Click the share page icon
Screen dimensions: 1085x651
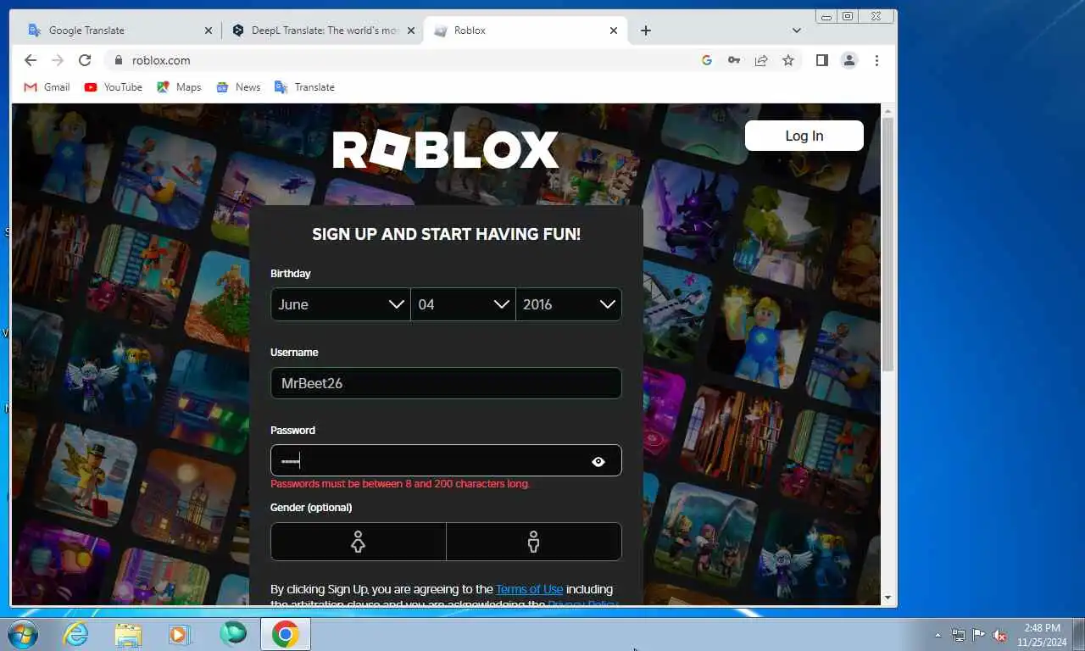click(x=761, y=60)
